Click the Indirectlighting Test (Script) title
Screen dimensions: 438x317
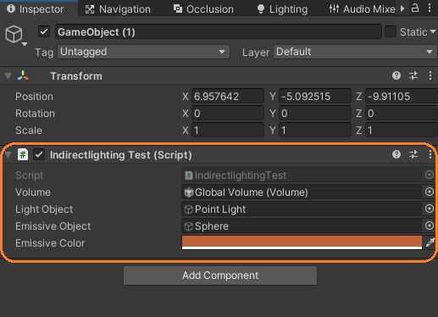(x=121, y=155)
